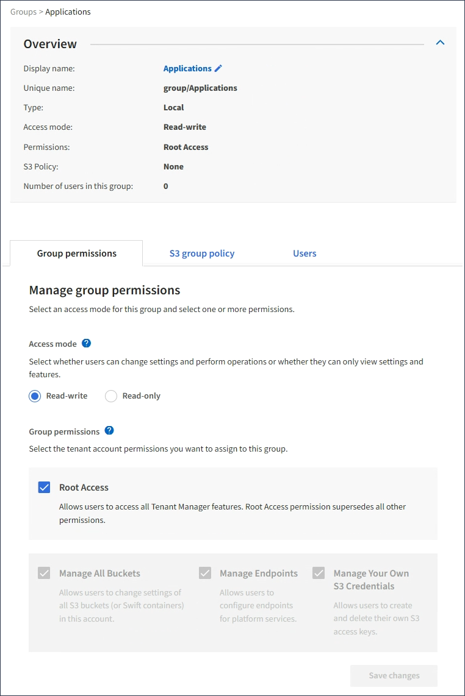Image resolution: width=465 pixels, height=696 pixels.
Task: Click the Overview section heading
Action: (x=50, y=44)
